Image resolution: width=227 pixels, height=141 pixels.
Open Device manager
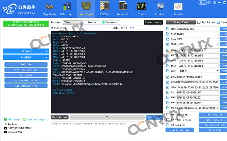click(153, 23)
